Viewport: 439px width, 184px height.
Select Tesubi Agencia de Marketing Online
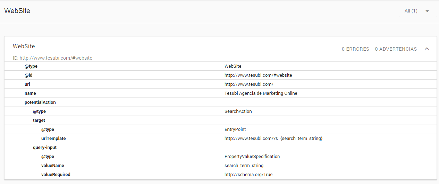coord(261,93)
